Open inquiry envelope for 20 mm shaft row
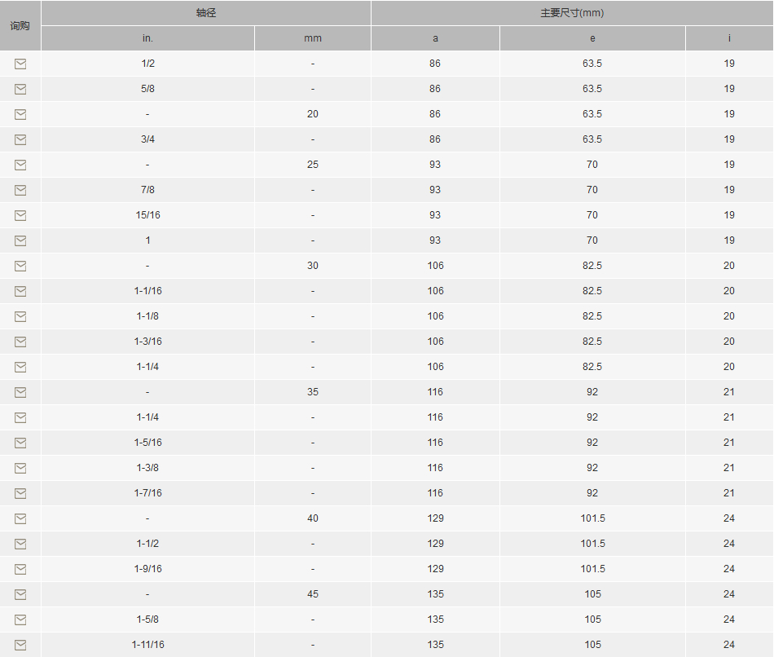Screen dimensions: 774x657 (x=20, y=114)
